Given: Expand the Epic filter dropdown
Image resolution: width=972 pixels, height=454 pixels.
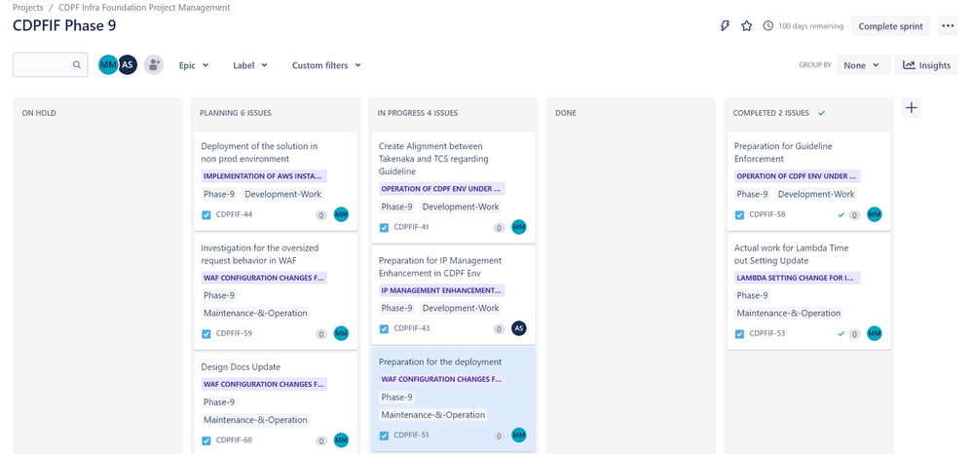Looking at the screenshot, I should coord(194,65).
